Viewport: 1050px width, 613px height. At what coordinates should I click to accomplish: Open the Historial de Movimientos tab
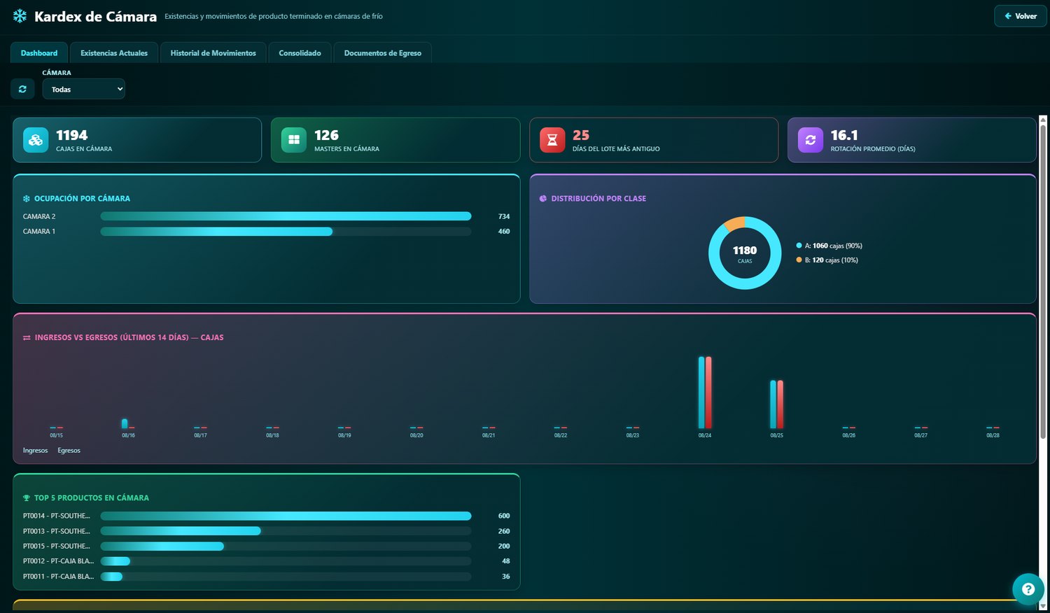click(213, 53)
